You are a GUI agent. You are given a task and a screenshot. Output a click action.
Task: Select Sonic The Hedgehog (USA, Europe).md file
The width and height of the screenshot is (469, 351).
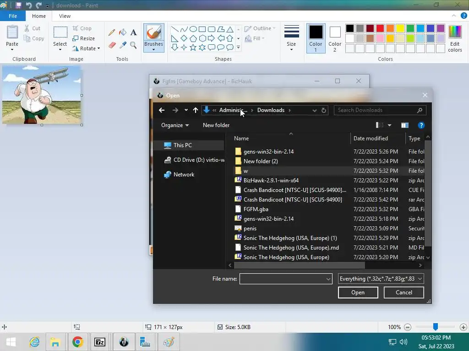click(291, 248)
